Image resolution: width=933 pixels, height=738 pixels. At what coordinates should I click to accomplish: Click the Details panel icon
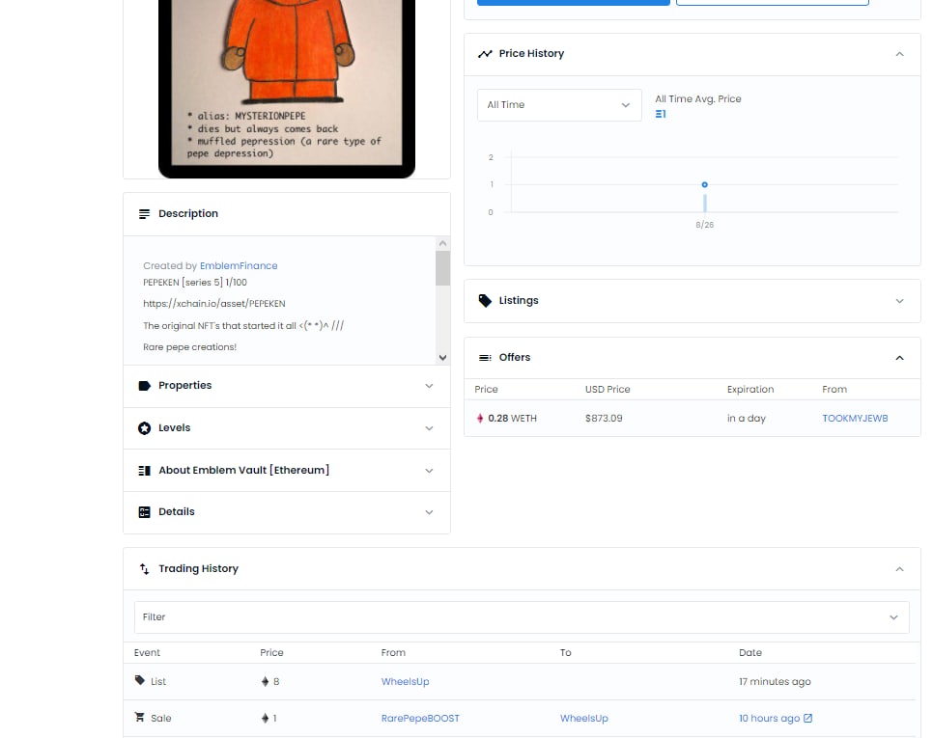point(144,512)
